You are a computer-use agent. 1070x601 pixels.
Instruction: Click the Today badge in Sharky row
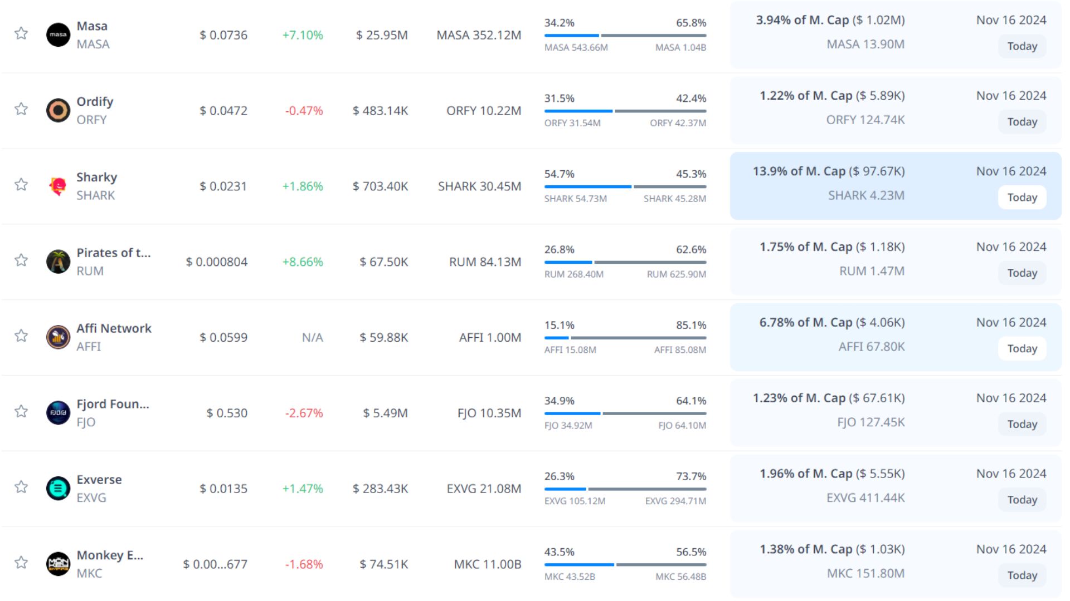point(1022,198)
